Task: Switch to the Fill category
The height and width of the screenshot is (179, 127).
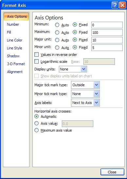Action: tap(9, 32)
